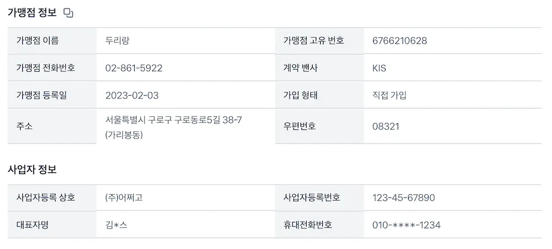This screenshot has width=552, height=249.
Task: Click the contract VAN value KIS
Action: pos(379,68)
